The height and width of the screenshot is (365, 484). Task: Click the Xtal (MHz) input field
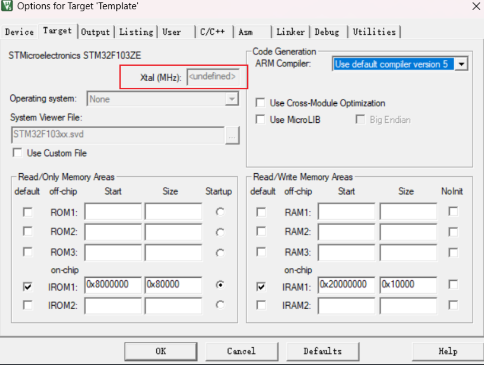coord(213,77)
